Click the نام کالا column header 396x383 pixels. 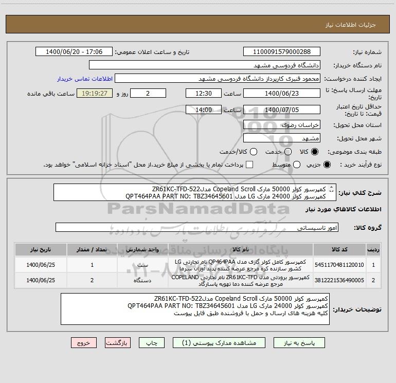pyautogui.click(x=241, y=250)
